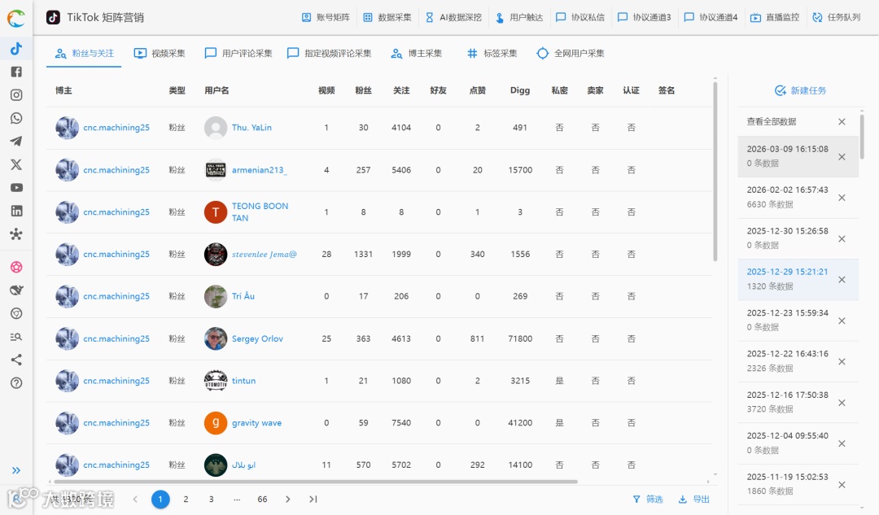Screen dimensions: 879x515
Task: Open the Facebook platform icon in sidebar
Action: coord(16,72)
